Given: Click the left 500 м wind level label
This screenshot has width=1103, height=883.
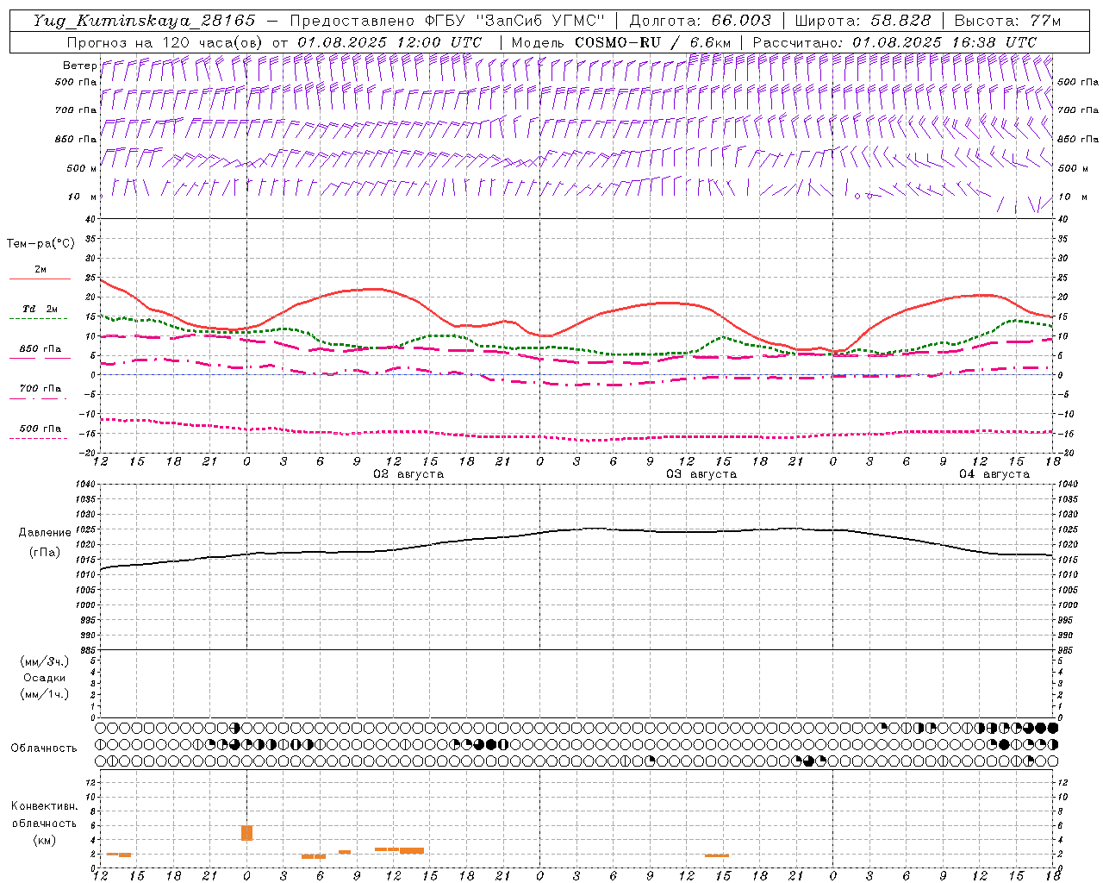Looking at the screenshot, I should 82,168.
